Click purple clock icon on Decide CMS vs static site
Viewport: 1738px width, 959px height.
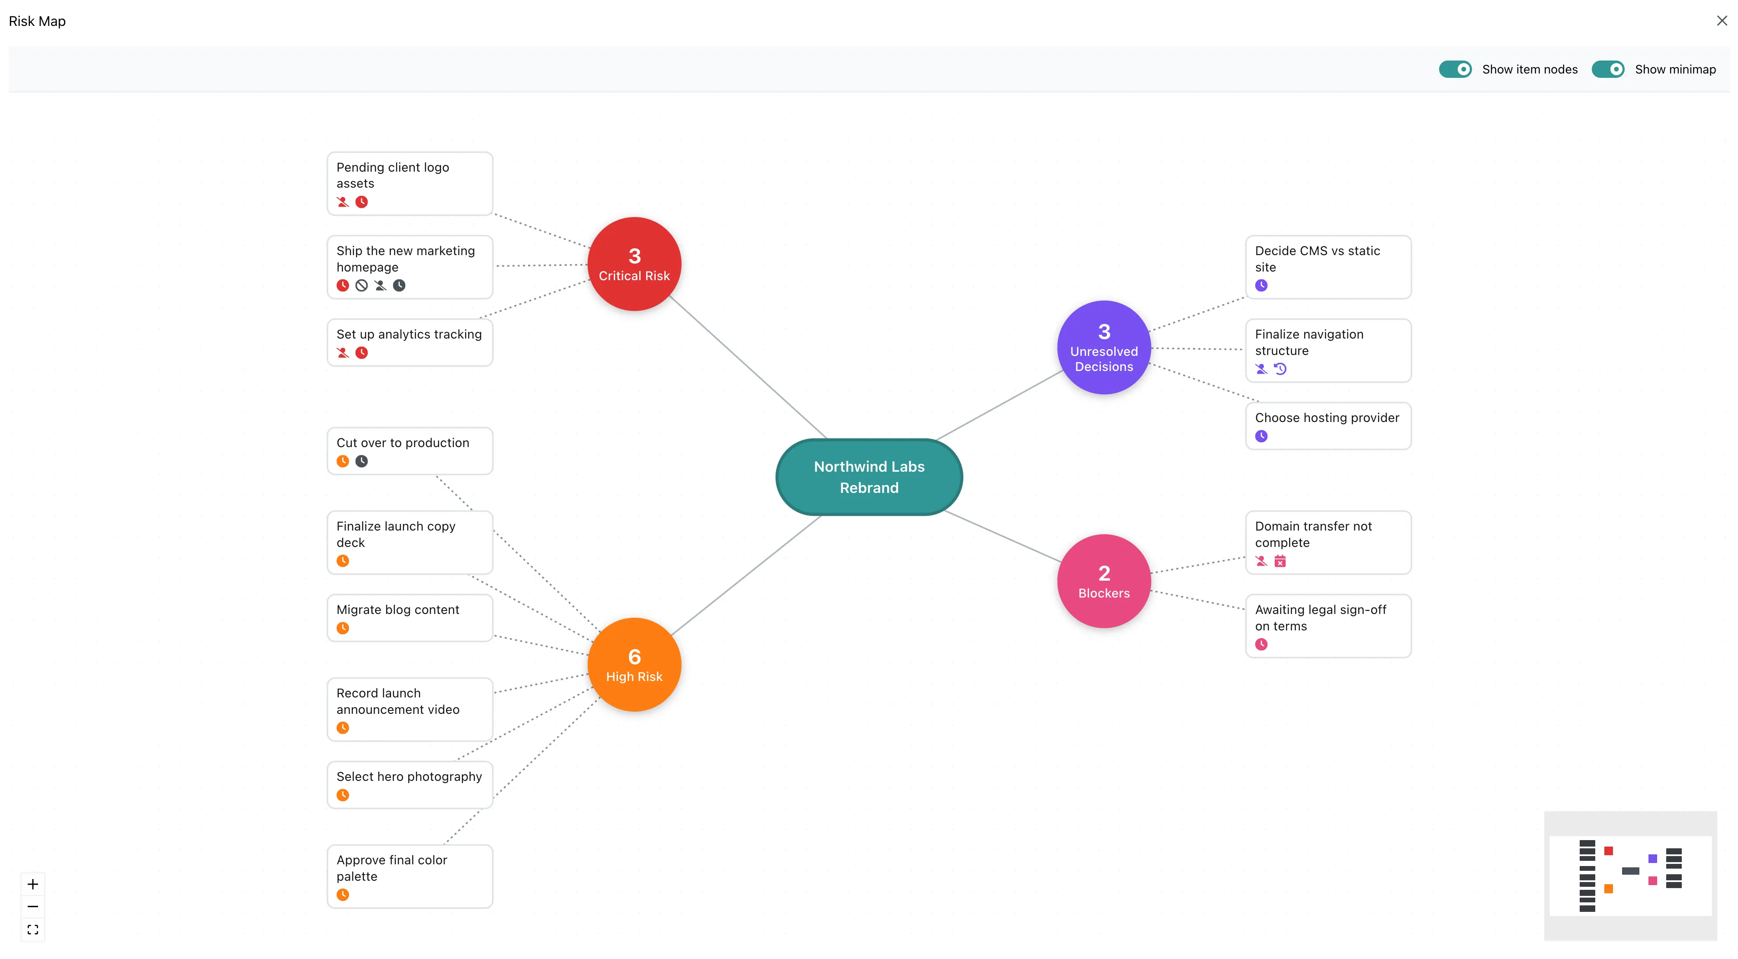[x=1261, y=285]
